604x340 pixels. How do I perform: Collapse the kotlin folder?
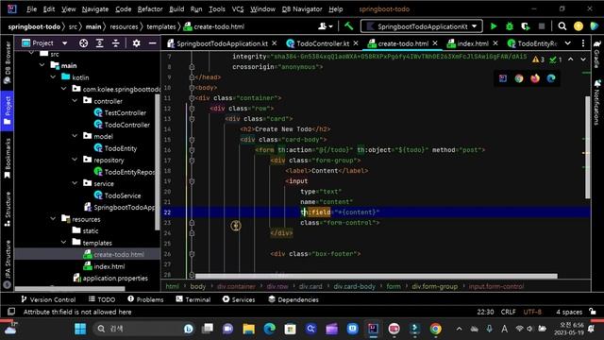[53, 77]
